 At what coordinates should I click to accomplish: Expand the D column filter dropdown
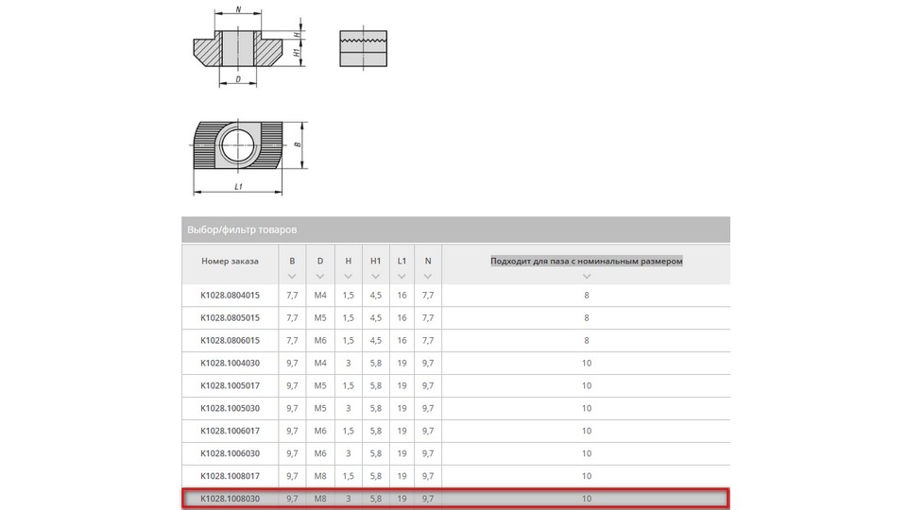(319, 277)
